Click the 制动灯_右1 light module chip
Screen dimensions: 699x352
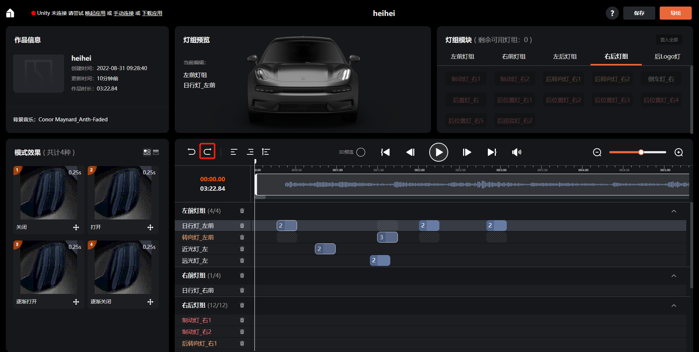[466, 79]
